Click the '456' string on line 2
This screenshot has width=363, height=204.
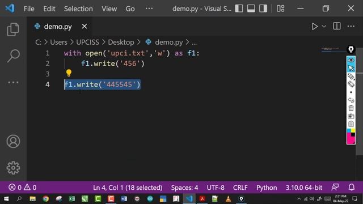[130, 63]
